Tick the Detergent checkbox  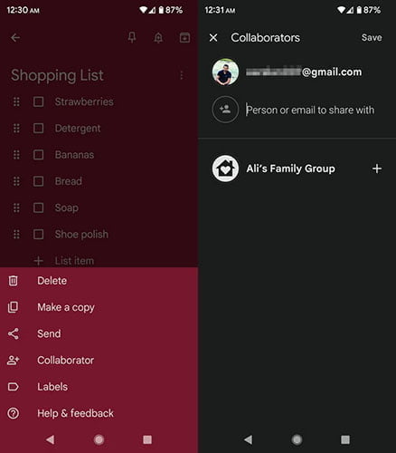(x=39, y=129)
